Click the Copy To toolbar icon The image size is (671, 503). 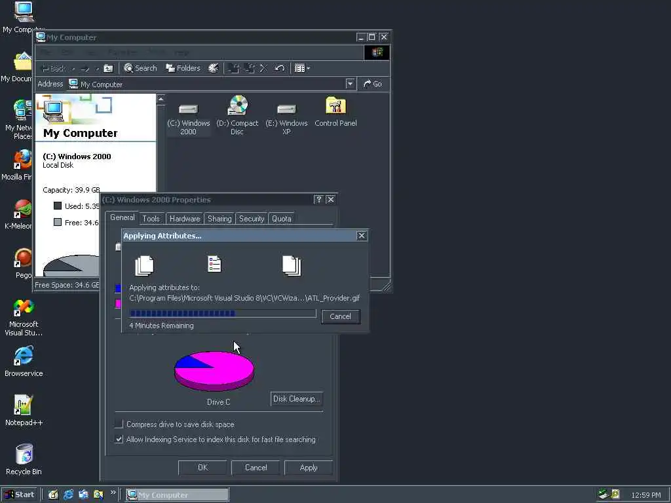point(249,68)
